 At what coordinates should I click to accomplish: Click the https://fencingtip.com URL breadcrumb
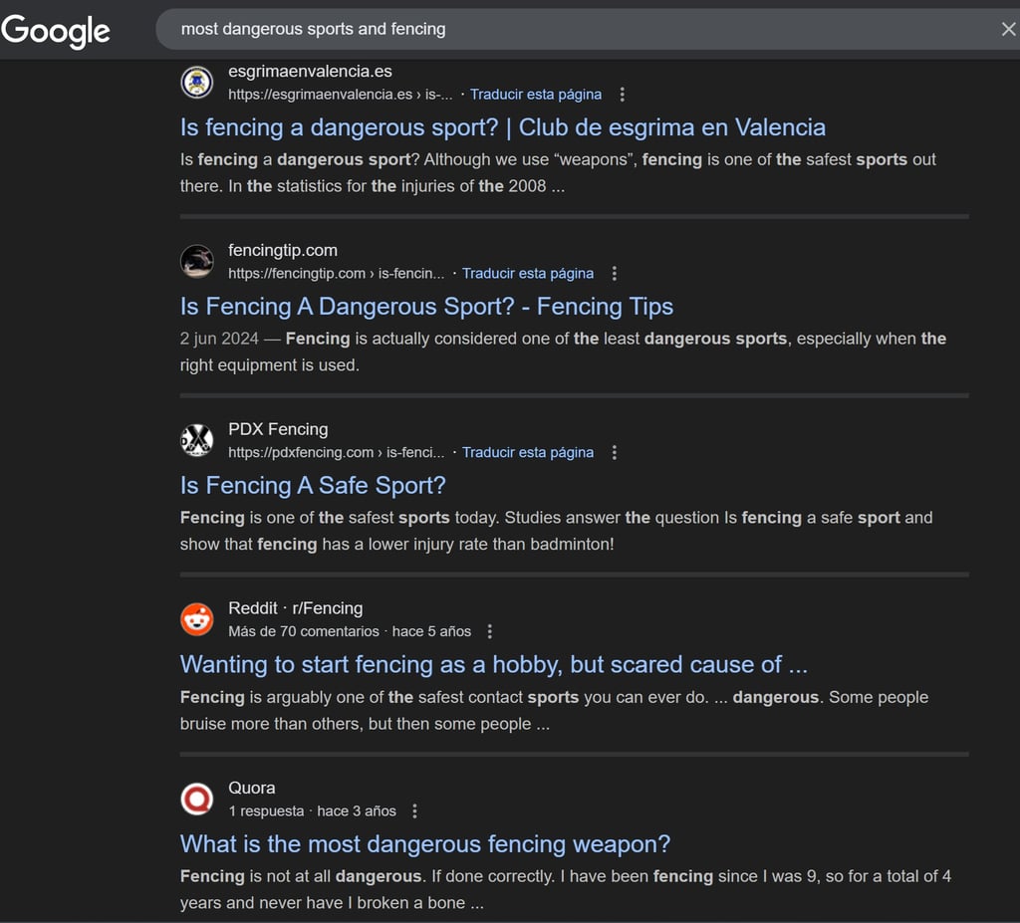pos(337,274)
